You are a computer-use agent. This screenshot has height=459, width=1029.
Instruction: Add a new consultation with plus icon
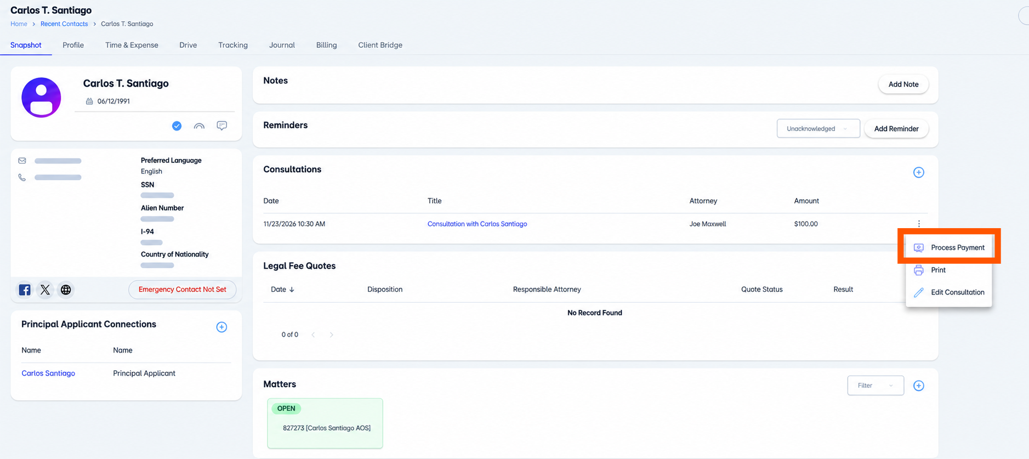[x=919, y=172]
